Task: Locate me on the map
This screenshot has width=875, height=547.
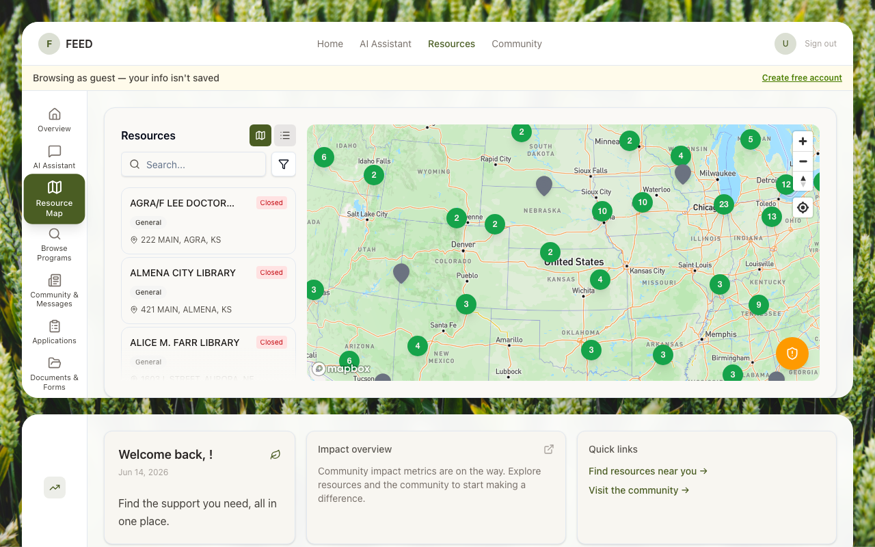Action: point(803,207)
